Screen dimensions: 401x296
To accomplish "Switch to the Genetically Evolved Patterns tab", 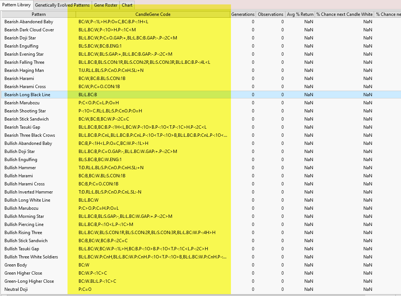I will (x=62, y=5).
